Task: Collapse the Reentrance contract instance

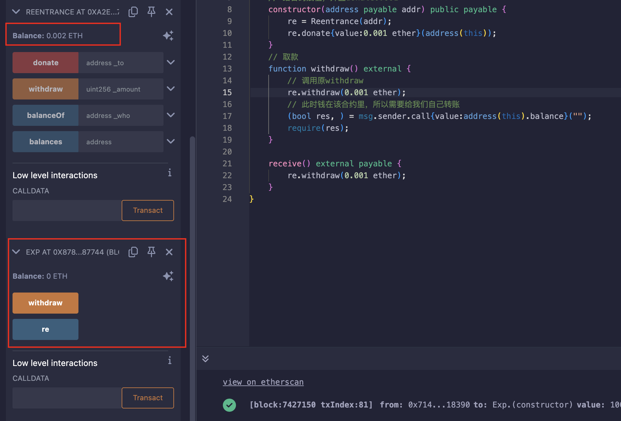Action: pos(16,12)
